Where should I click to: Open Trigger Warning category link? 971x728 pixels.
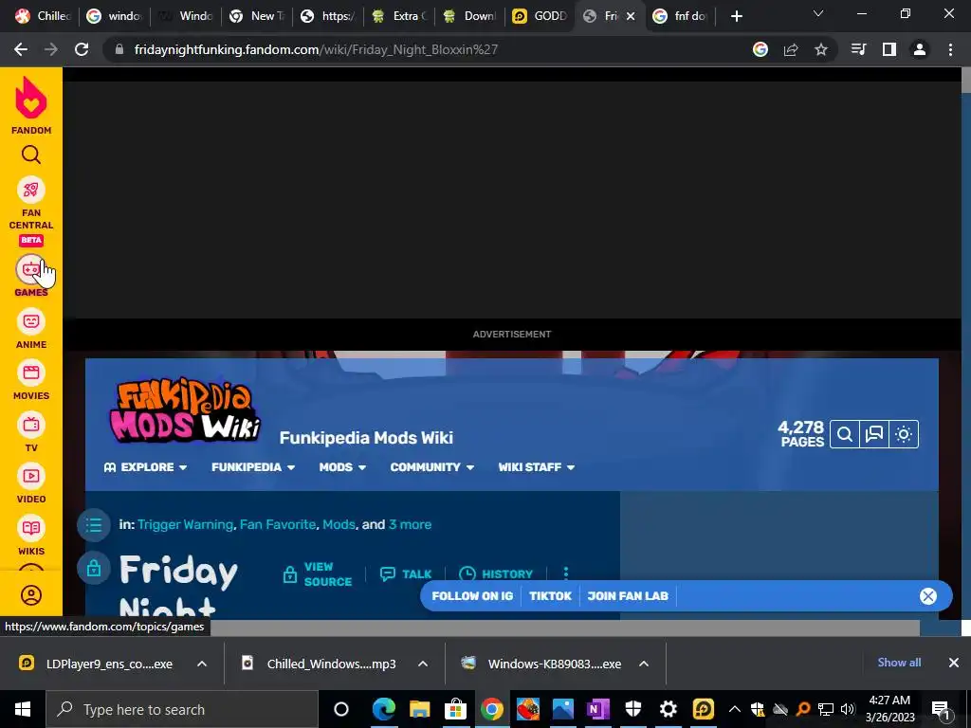pyautogui.click(x=185, y=524)
